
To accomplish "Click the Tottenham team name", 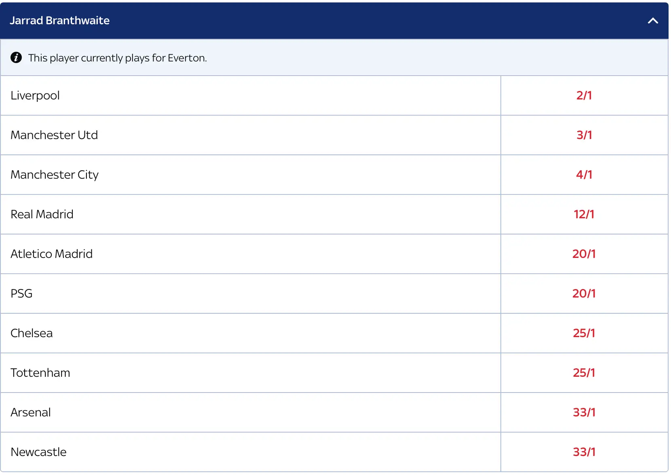I will tap(40, 373).
